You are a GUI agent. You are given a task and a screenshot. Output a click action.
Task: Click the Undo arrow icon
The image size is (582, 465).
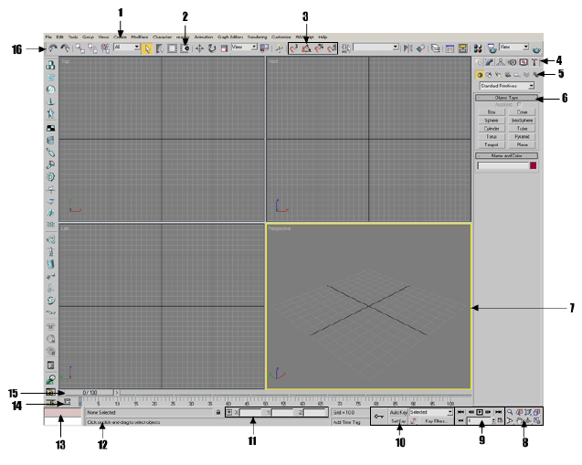tap(53, 48)
